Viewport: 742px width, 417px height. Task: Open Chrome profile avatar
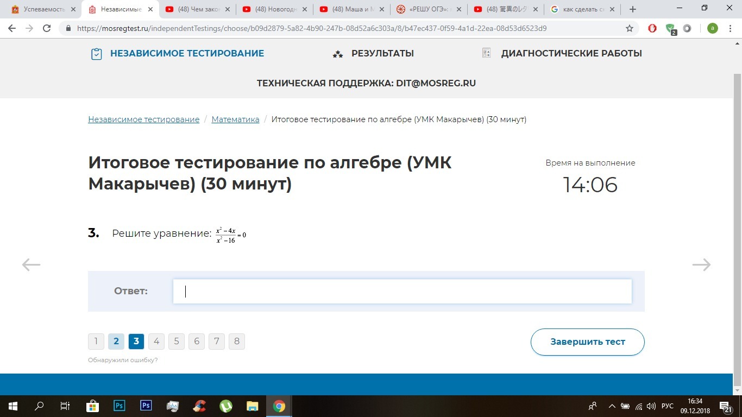[x=712, y=29]
